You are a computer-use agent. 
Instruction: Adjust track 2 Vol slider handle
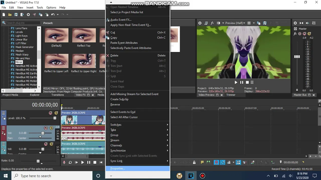43,133
